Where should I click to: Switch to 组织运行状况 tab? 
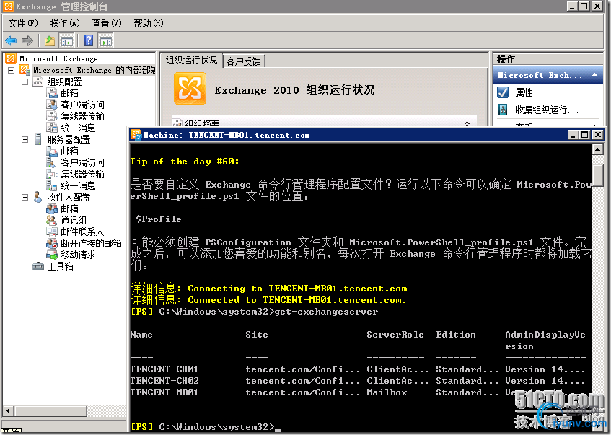(x=191, y=60)
